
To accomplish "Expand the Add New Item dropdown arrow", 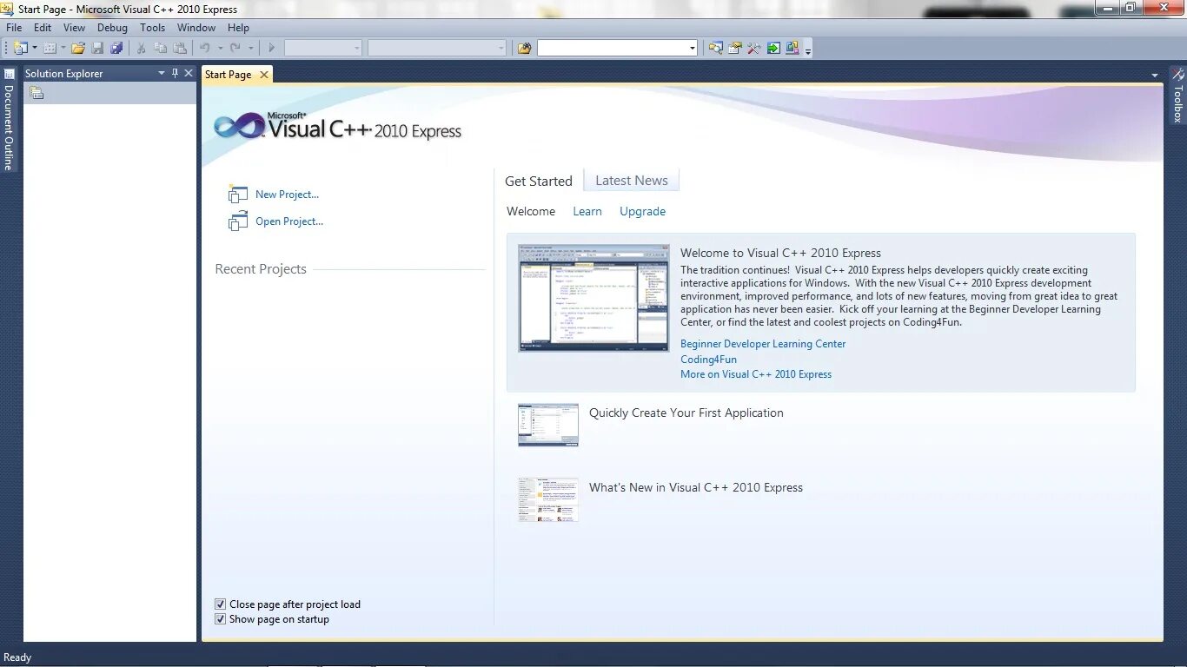I will pyautogui.click(x=63, y=49).
